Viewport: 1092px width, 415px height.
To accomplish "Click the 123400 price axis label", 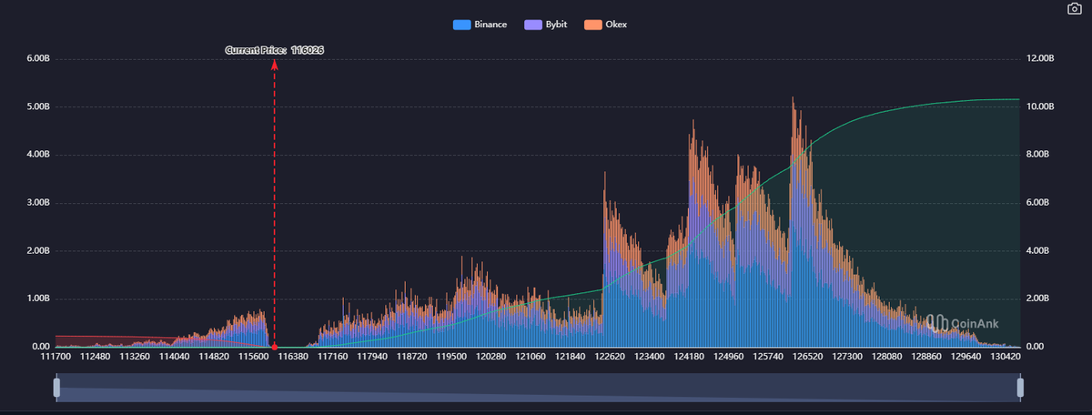I will 650,357.
